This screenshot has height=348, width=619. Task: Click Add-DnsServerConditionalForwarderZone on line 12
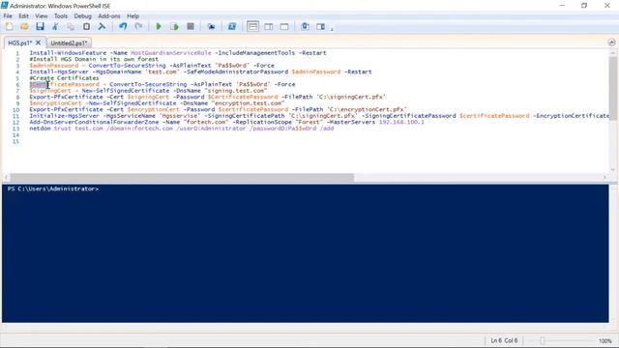click(94, 123)
